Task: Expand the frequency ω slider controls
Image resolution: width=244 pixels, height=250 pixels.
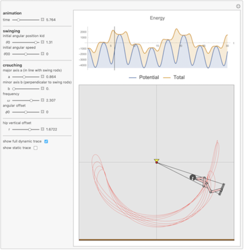Action: click(x=42, y=100)
